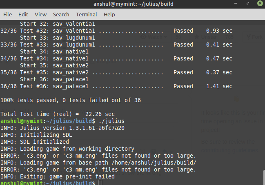265x185 pixels.
Task: Open the Search menu
Action: pos(61,15)
